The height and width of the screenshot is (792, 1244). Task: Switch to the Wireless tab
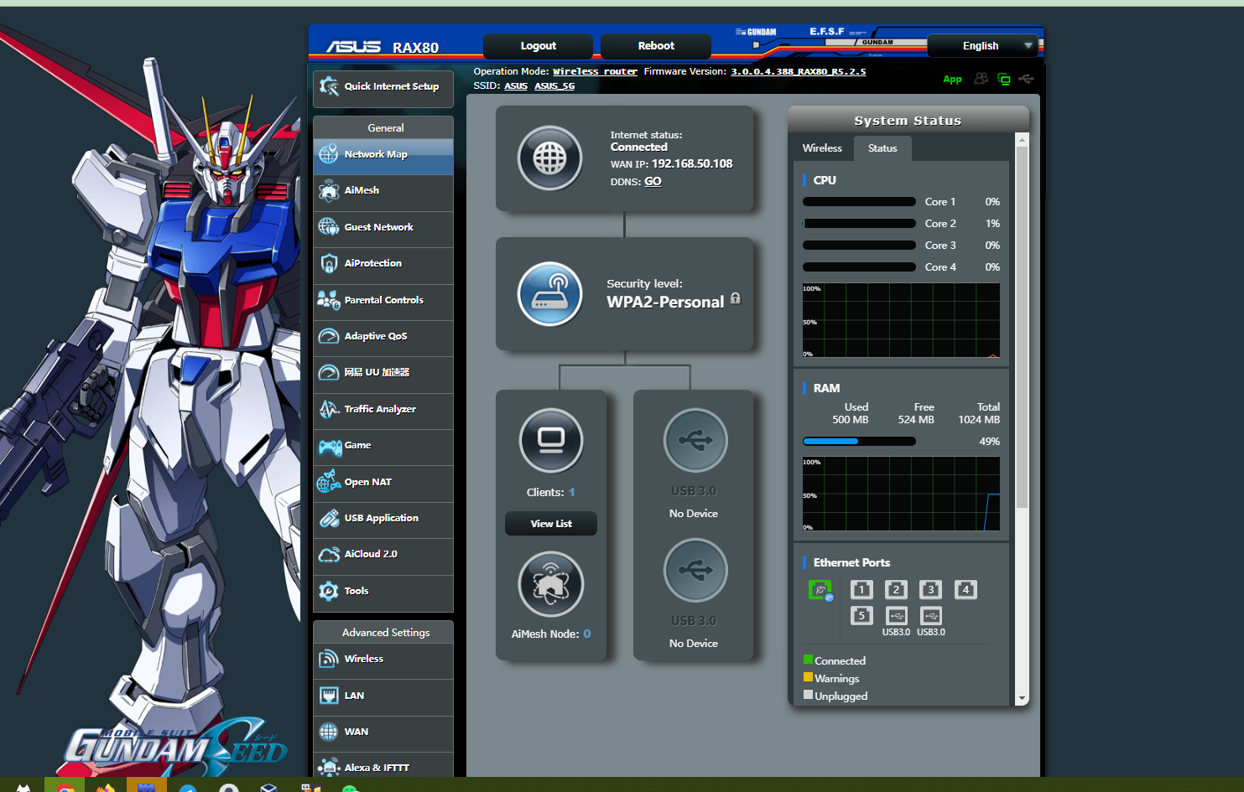click(822, 148)
